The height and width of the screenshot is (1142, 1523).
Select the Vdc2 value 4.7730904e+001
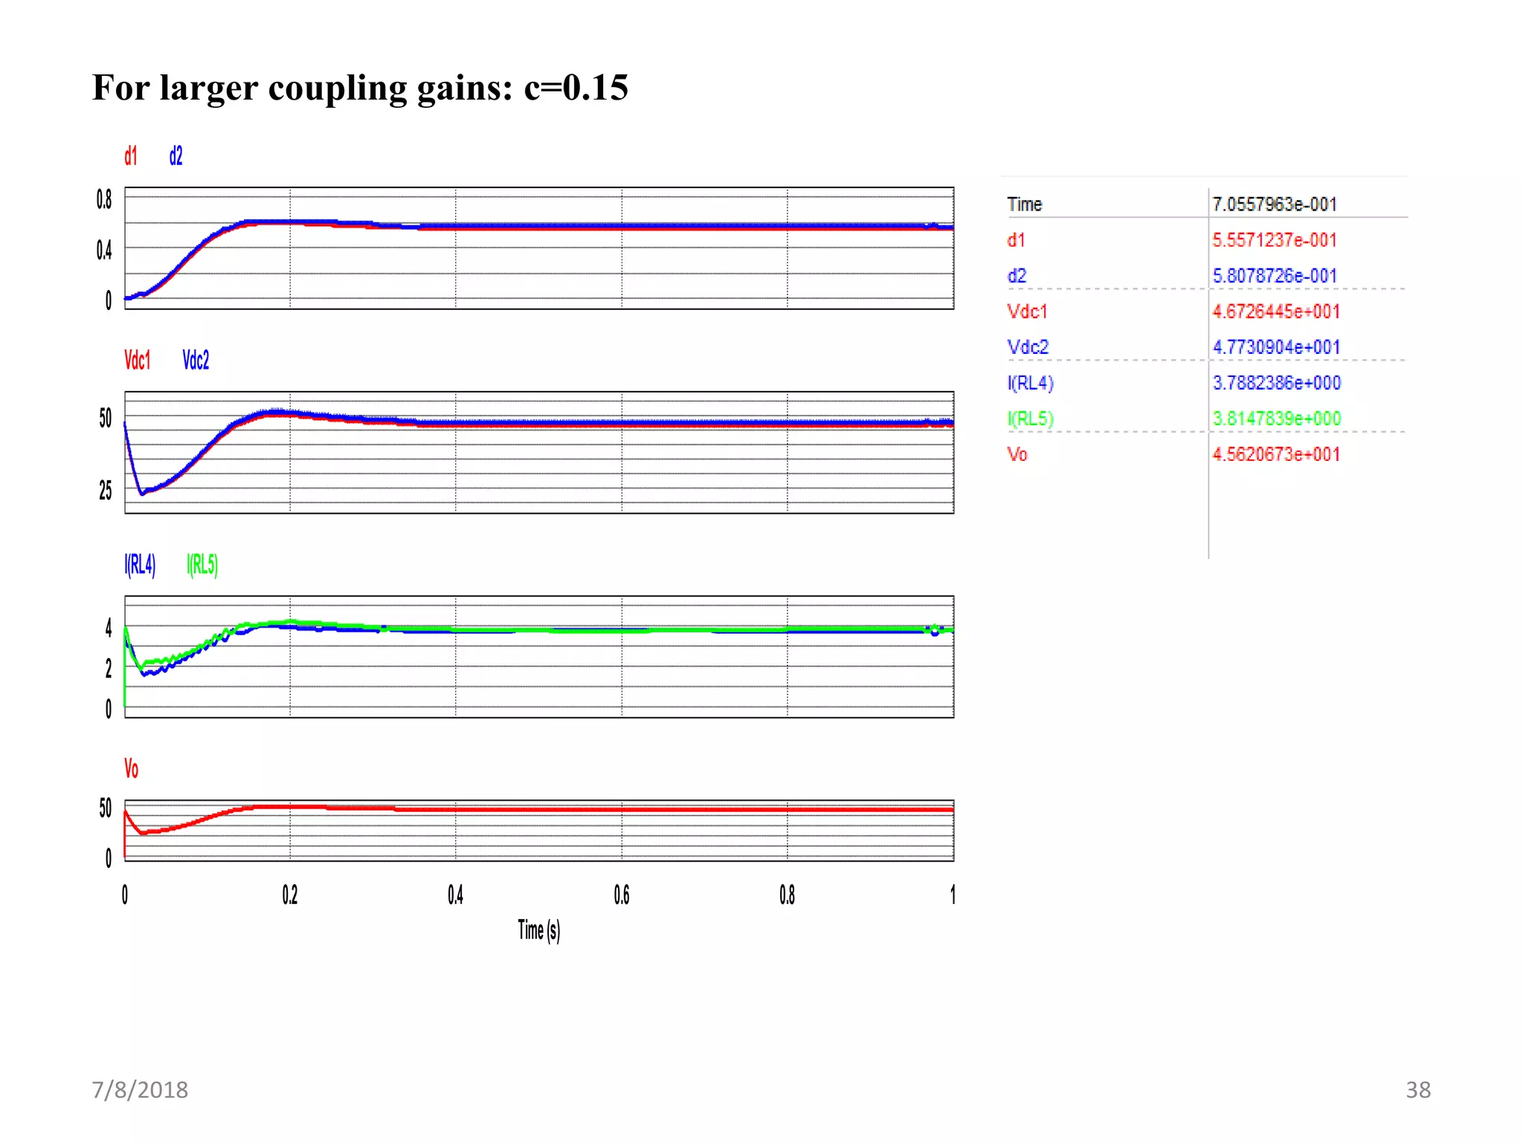[x=1276, y=347]
